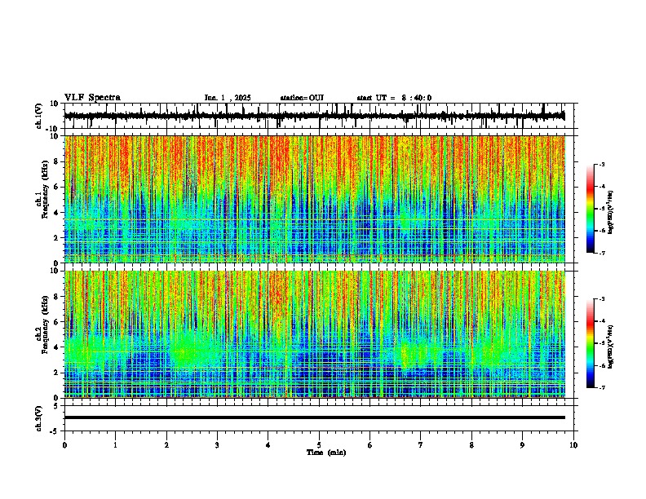The image size is (646, 499).
Task: Click the "8" kHz tick of ch.1 spectrogram
Action: click(x=57, y=161)
